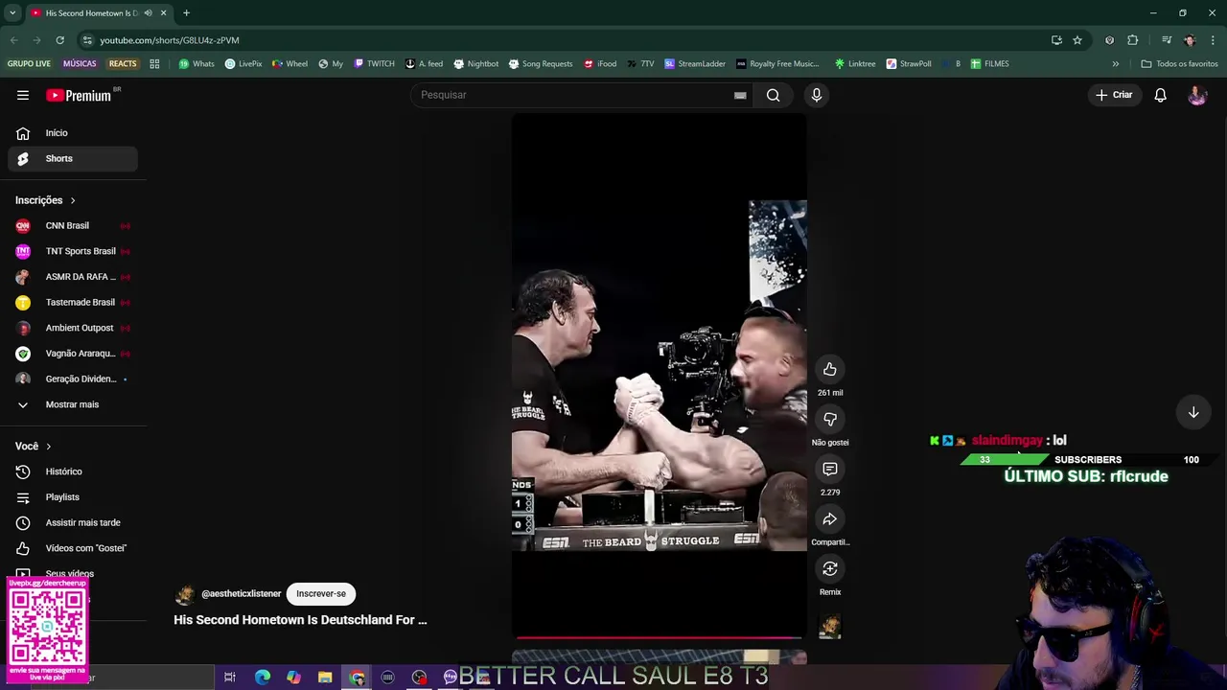Image resolution: width=1227 pixels, height=690 pixels.
Task: Open CNN Brasil subscription
Action: pyautogui.click(x=72, y=226)
